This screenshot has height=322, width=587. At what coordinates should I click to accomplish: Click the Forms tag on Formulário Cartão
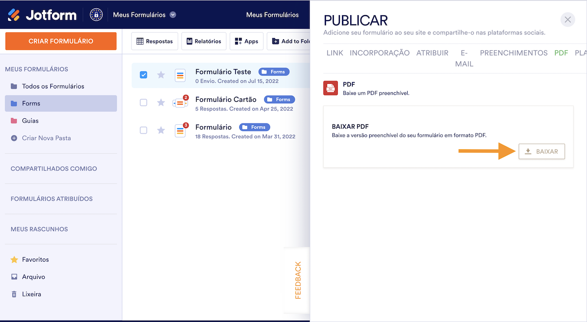(x=279, y=99)
